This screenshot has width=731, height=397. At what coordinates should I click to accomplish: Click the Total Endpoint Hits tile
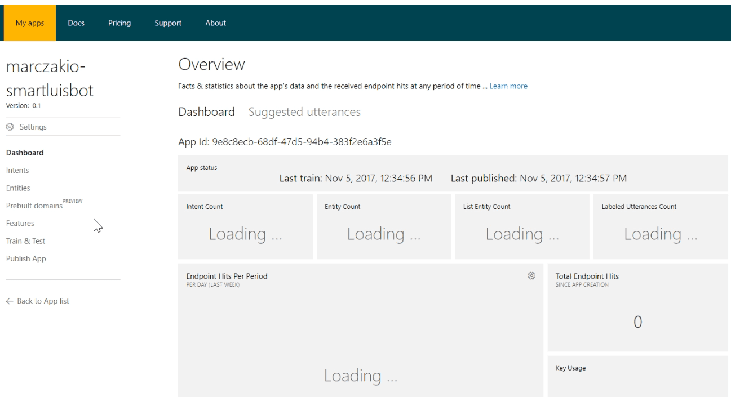pyautogui.click(x=637, y=307)
